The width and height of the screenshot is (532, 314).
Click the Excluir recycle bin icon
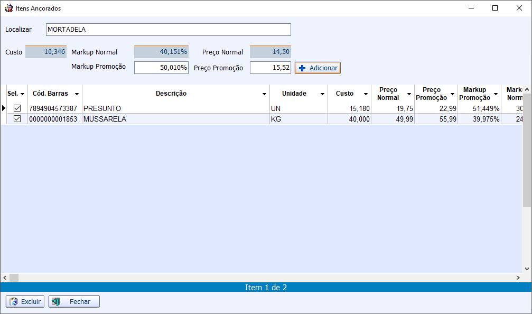(14, 301)
